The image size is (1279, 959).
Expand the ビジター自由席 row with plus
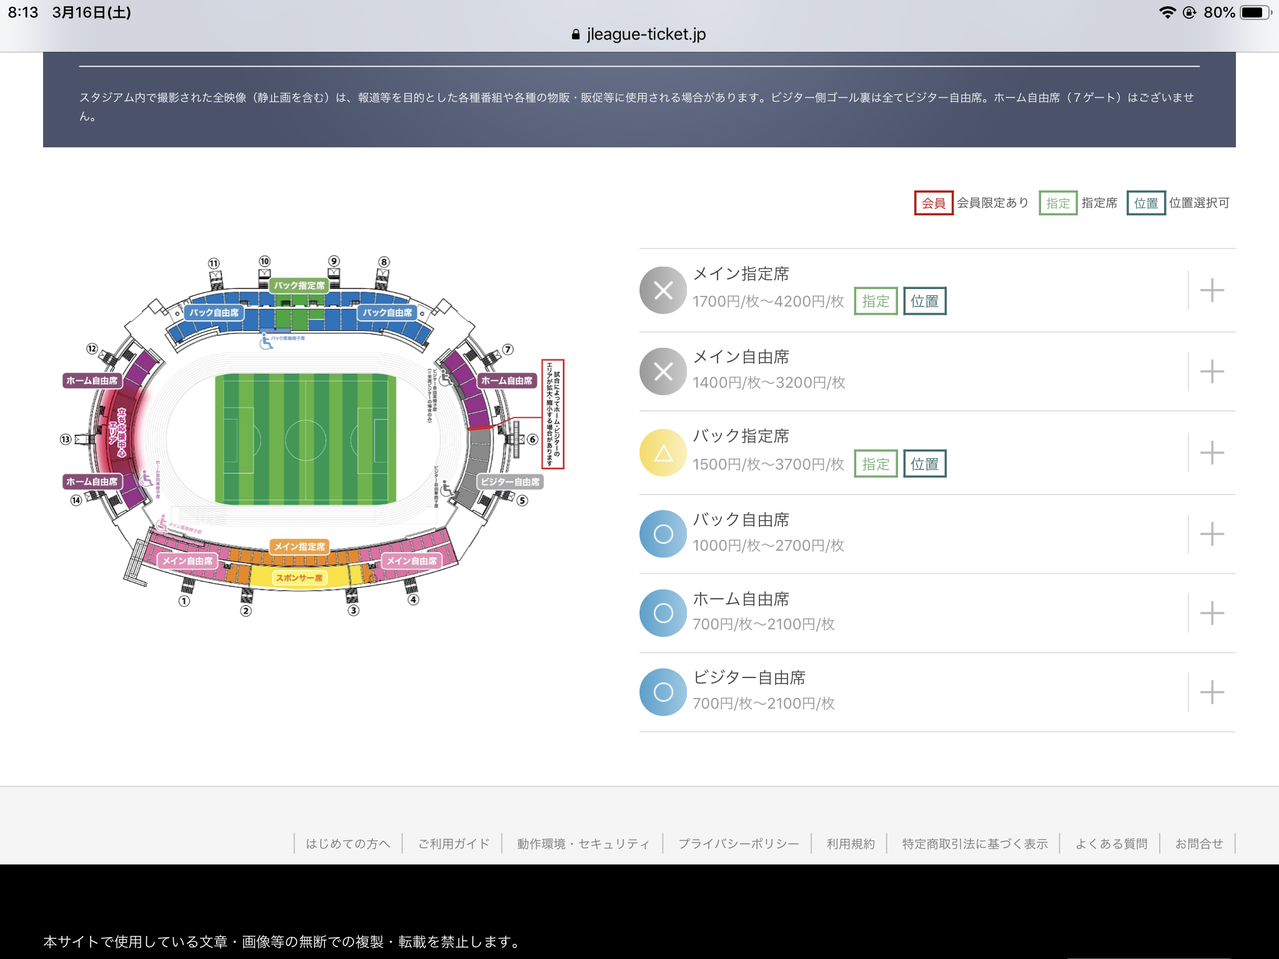(1212, 692)
